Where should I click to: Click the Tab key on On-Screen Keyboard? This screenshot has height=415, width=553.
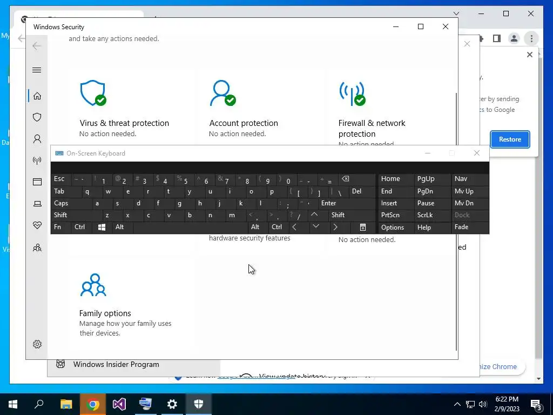pyautogui.click(x=66, y=192)
